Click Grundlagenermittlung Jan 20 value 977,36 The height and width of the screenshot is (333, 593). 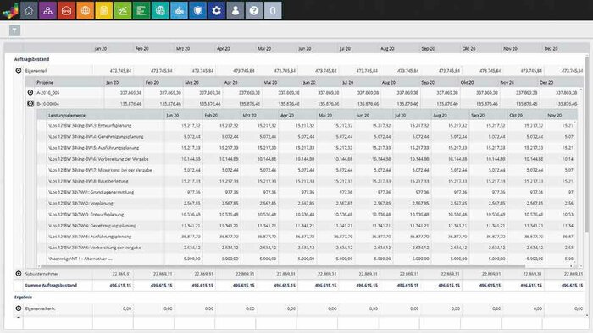(194, 192)
